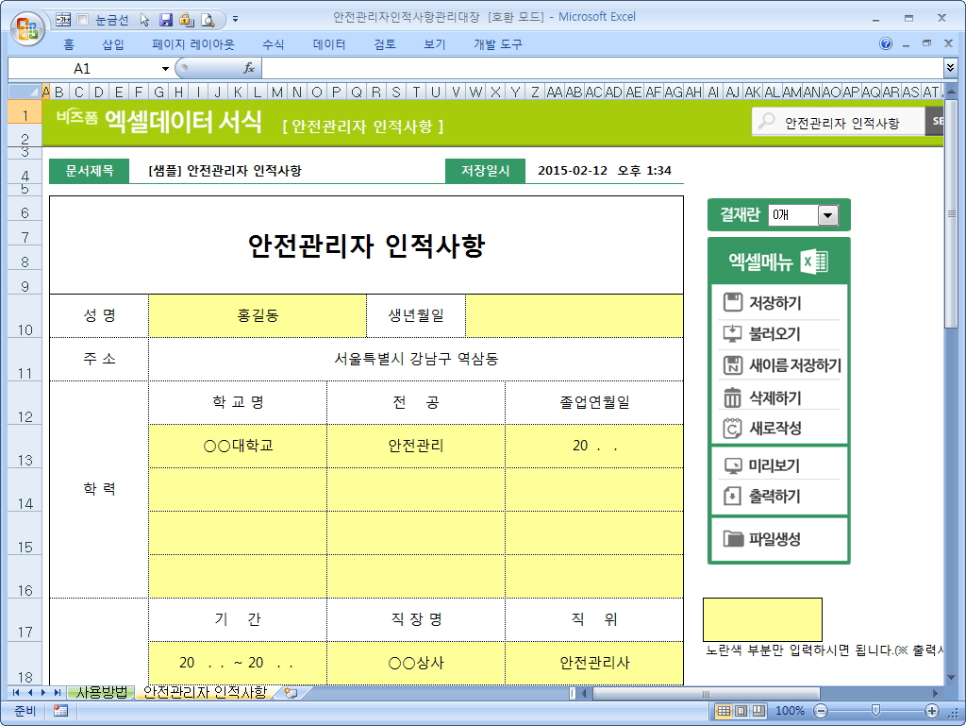The image size is (966, 726).
Task: Click the 저장하기 button
Action: (774, 303)
